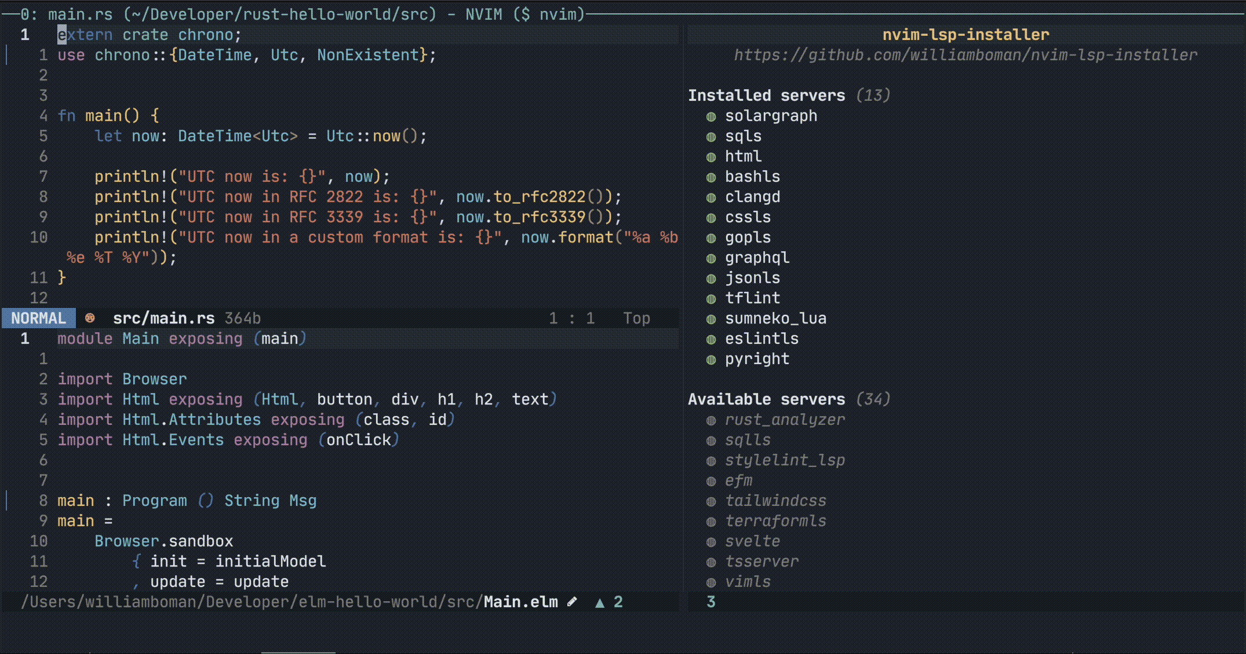The width and height of the screenshot is (1246, 654).
Task: Click the nvim-lsp-installer panel title
Action: pyautogui.click(x=966, y=35)
